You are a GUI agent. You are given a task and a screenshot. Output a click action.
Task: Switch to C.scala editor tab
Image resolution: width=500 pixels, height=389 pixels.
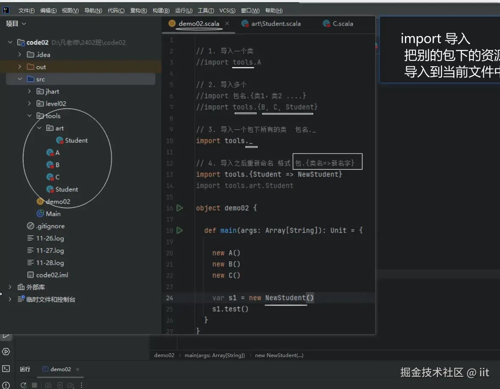coord(338,24)
